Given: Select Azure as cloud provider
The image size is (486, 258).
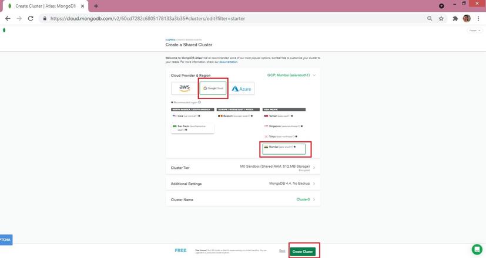Looking at the screenshot, I should coord(242,89).
